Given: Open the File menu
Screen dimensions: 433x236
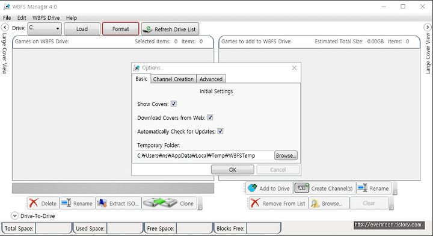Looking at the screenshot, I should [7, 18].
